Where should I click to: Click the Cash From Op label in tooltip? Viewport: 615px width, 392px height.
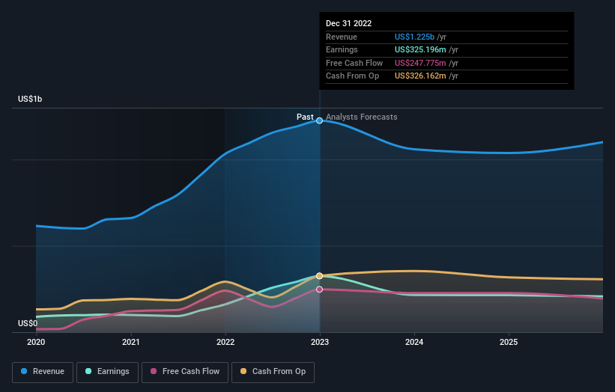(352, 76)
